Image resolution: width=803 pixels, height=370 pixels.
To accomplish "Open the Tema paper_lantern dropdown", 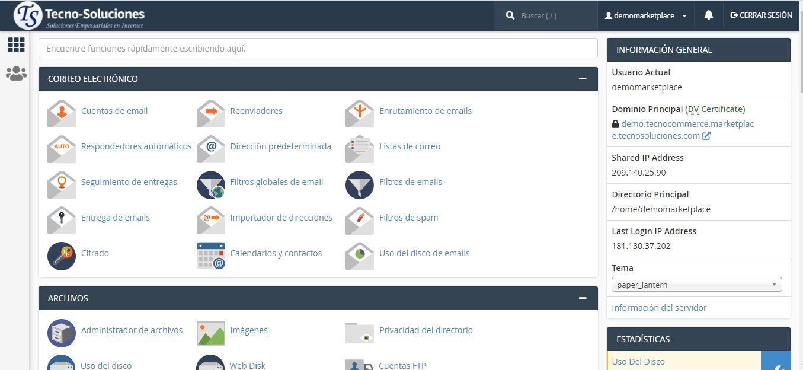I will tap(696, 285).
